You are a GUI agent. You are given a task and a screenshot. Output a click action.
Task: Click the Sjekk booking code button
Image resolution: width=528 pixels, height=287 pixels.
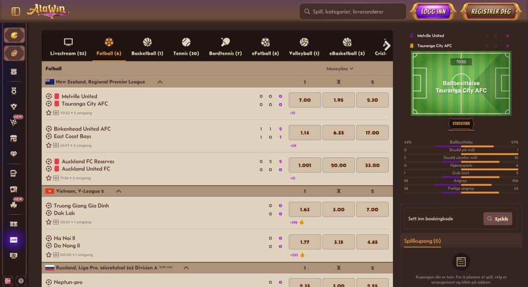498,218
